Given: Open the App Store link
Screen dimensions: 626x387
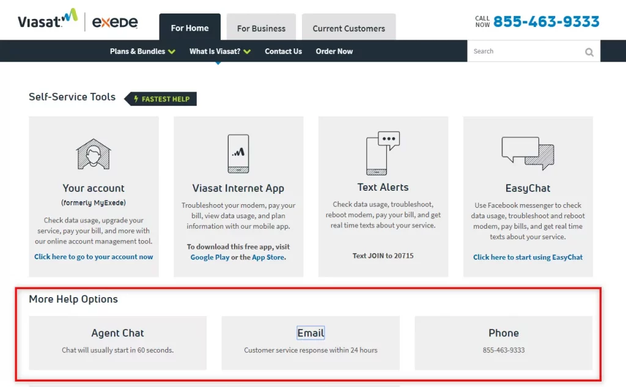Looking at the screenshot, I should (x=268, y=257).
